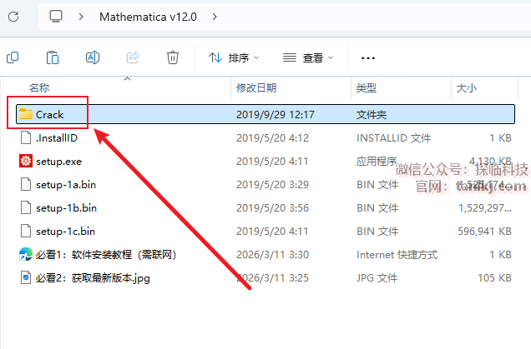This screenshot has height=349, width=531.
Task: Select the setup.exe application icon
Action: pyautogui.click(x=26, y=161)
